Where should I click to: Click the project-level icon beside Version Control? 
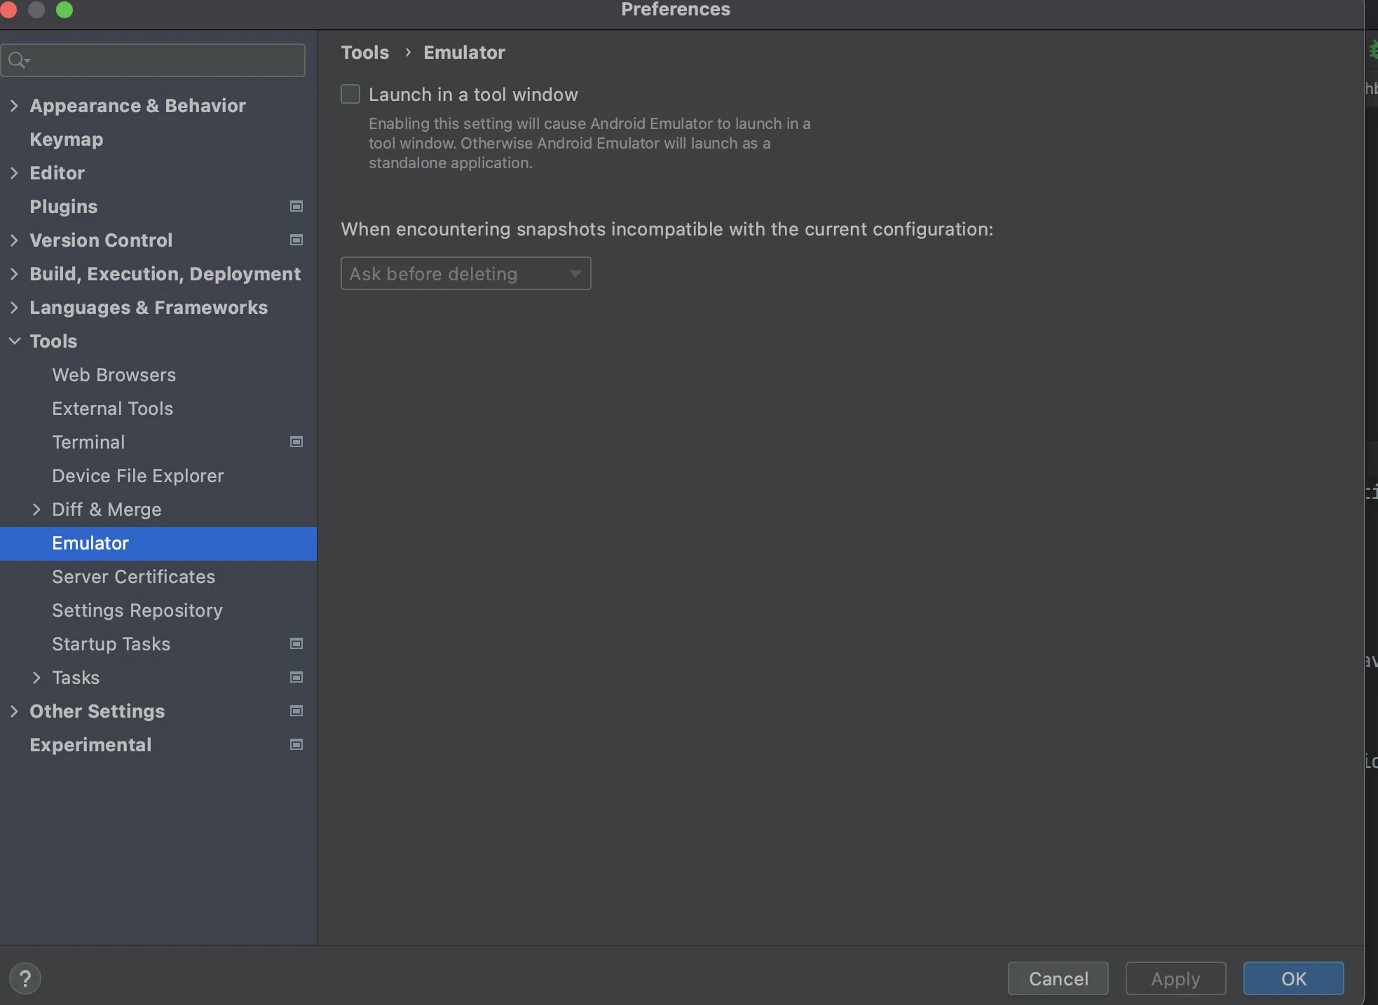296,240
